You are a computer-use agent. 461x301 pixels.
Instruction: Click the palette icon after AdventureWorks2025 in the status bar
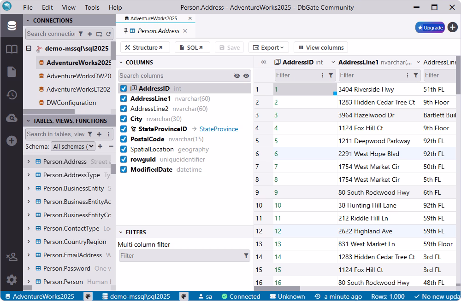coord(88,296)
